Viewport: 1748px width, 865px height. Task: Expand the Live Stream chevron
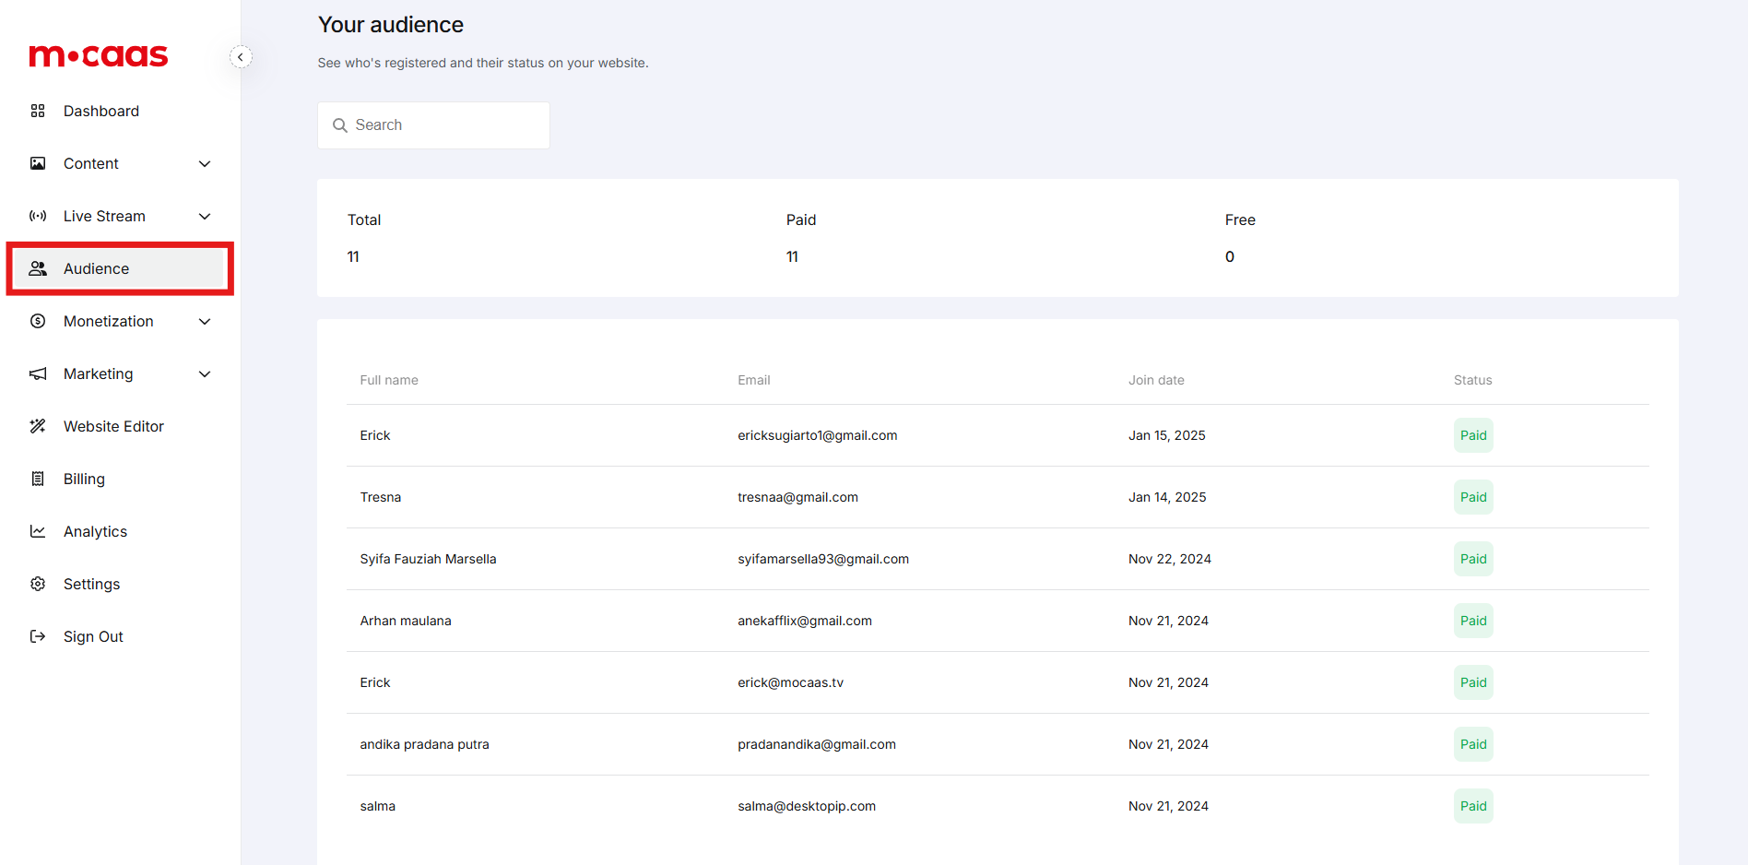coord(205,217)
